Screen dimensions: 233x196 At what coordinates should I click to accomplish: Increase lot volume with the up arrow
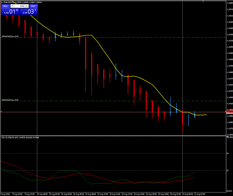[x=27, y=6]
